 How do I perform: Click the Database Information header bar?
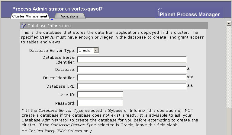(x=114, y=26)
